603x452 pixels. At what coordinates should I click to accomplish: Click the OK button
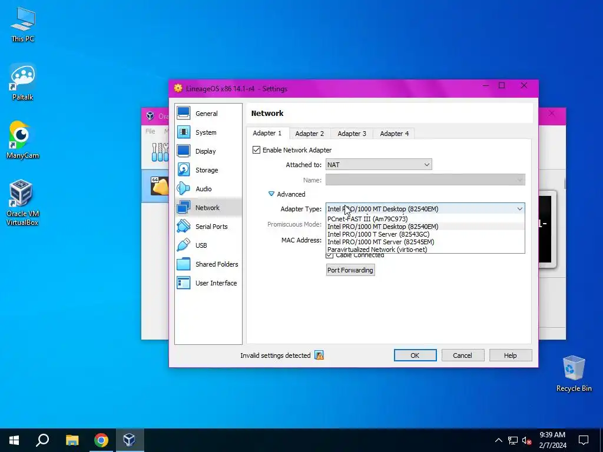coord(415,355)
